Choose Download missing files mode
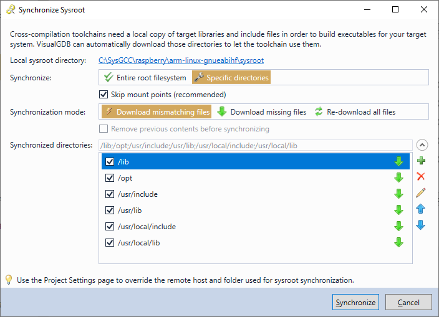Image resolution: width=439 pixels, height=317 pixels. [262, 112]
